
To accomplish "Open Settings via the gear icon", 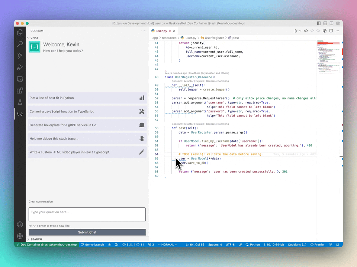I will pyautogui.click(x=20, y=236).
